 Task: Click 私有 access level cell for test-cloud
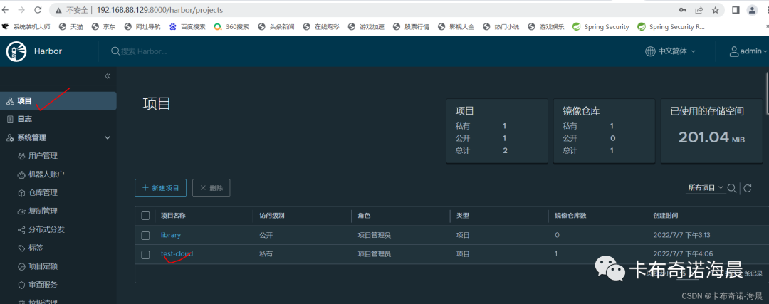266,254
